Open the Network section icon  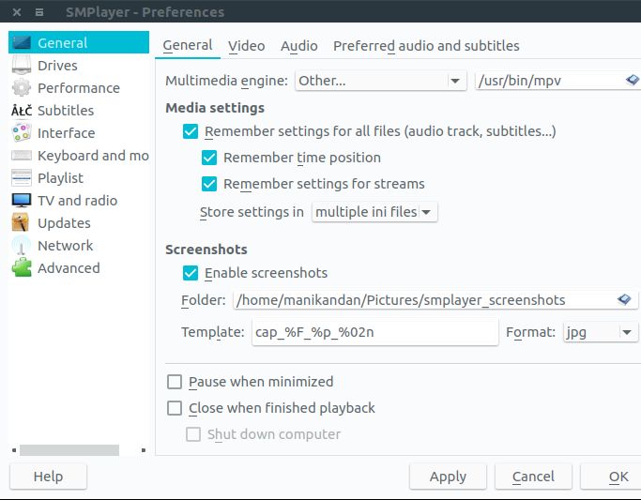22,245
